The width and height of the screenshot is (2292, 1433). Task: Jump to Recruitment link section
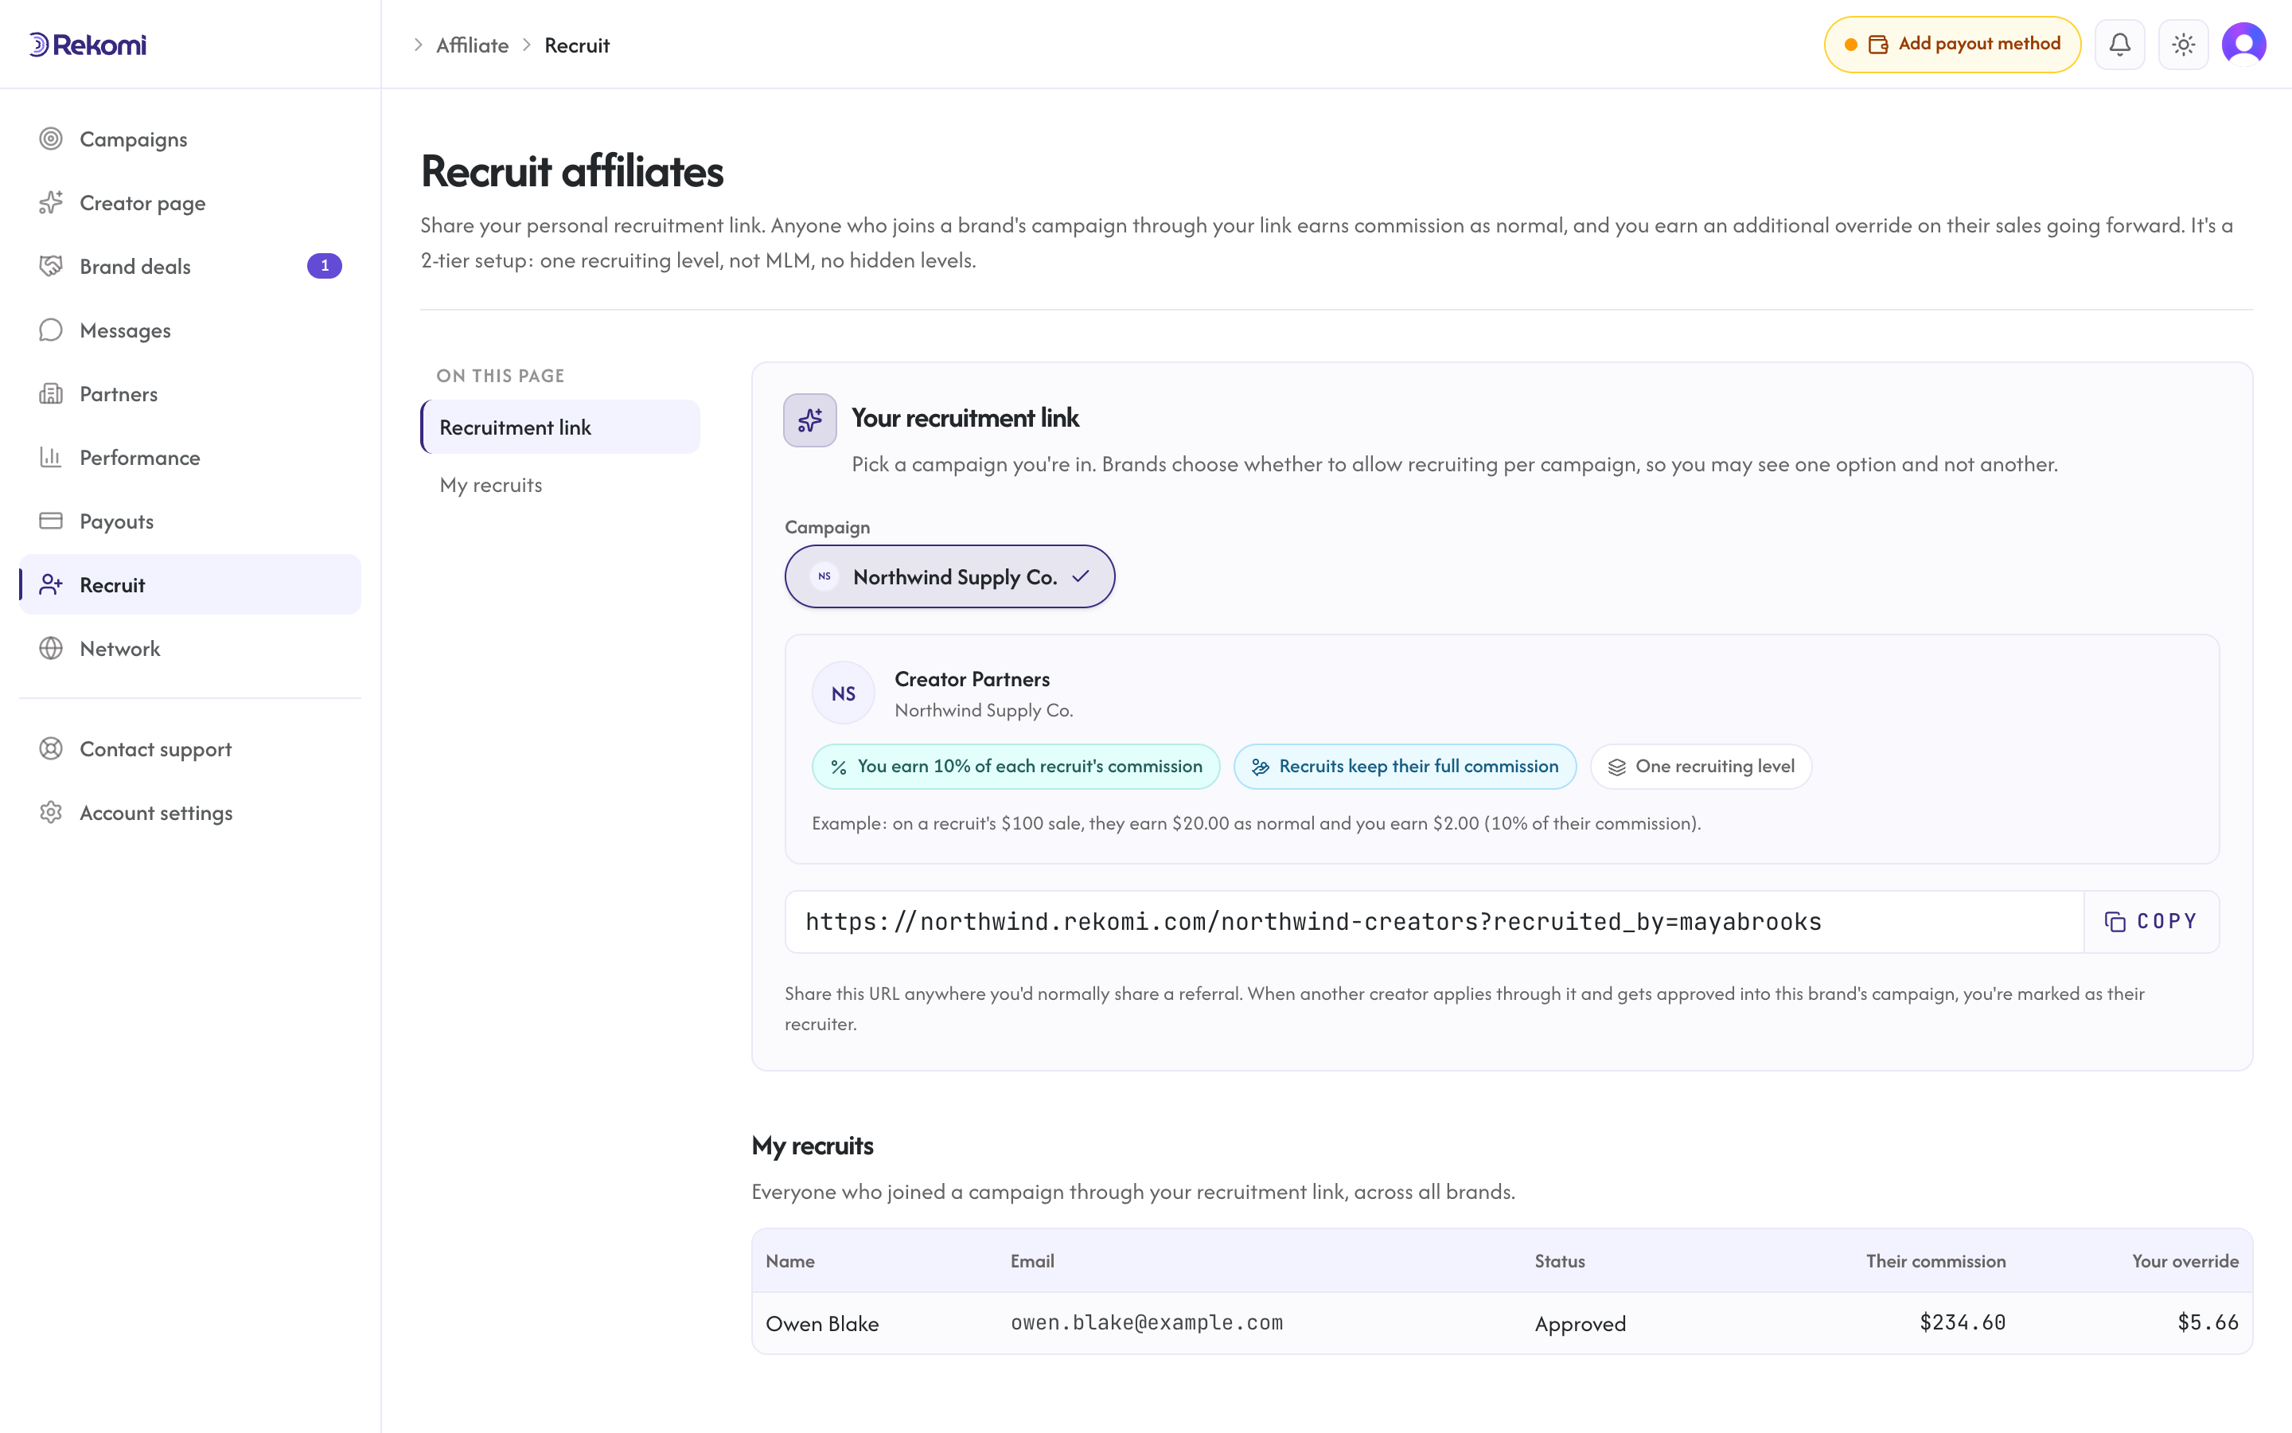click(x=561, y=428)
